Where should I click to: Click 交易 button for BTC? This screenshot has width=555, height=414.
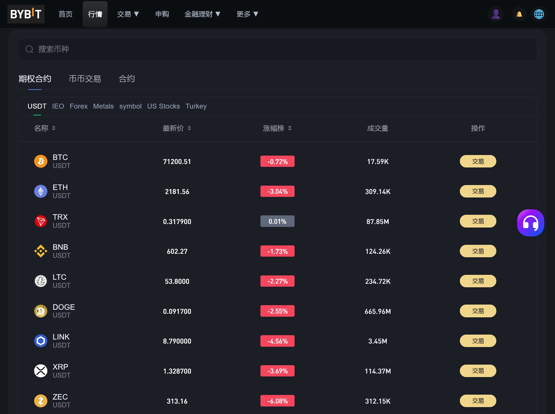(x=478, y=161)
